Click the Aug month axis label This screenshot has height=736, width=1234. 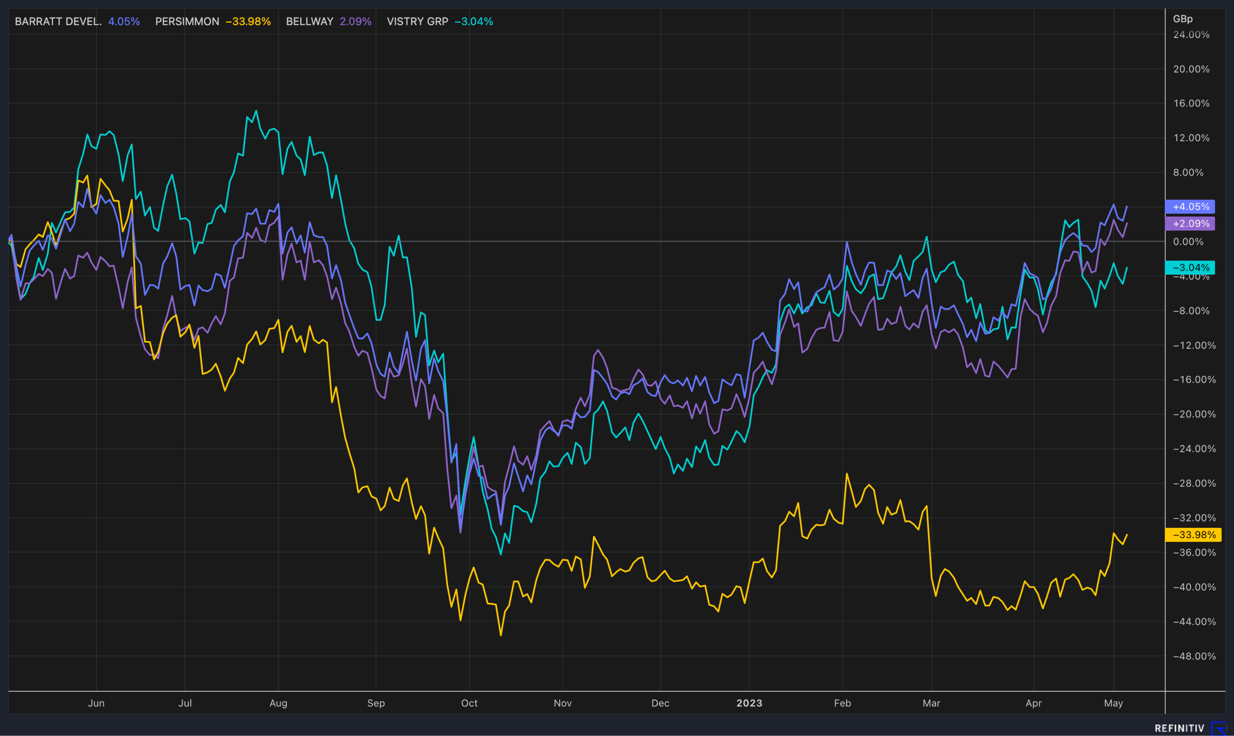(x=278, y=703)
